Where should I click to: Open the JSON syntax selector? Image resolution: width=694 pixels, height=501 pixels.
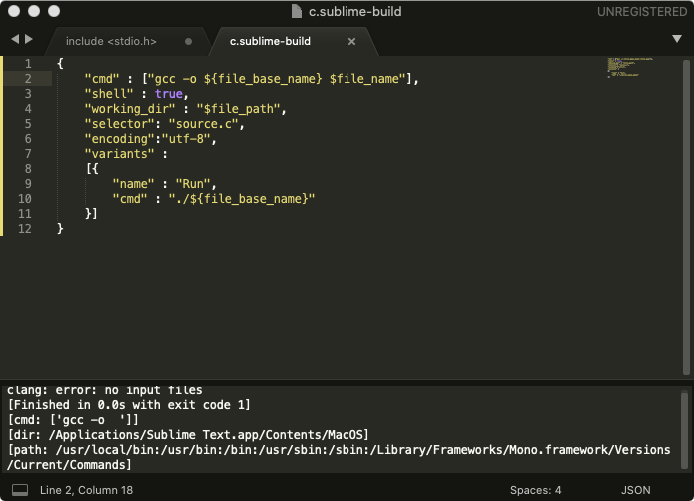[x=636, y=490]
